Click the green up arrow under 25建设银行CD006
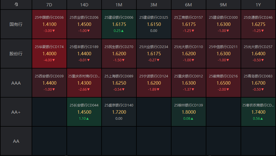Viewport: 276px width, 156px height. [x=122, y=31]
